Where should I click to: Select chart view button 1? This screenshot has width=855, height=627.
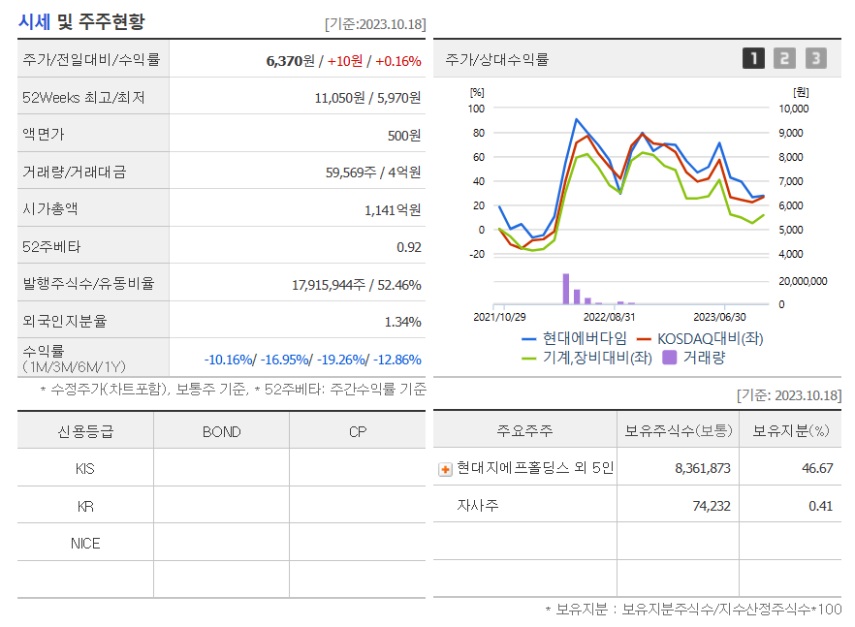tap(755, 58)
